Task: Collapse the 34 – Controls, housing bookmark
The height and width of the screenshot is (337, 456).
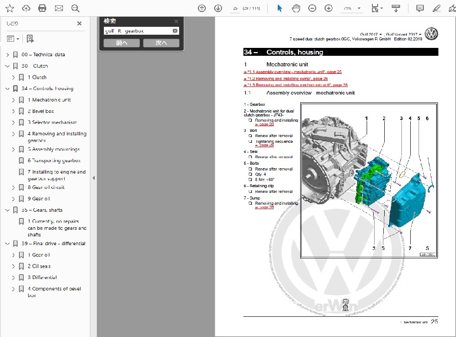Action: [7, 88]
